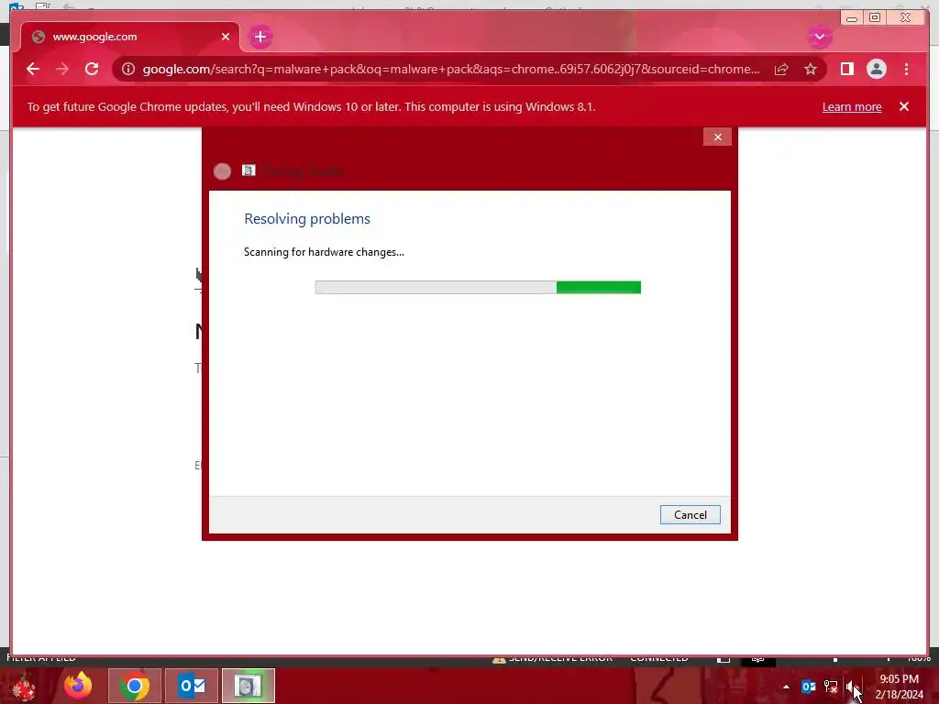Switch to Chrome on the taskbar
Viewport: 939px width, 704px height.
pyautogui.click(x=134, y=686)
